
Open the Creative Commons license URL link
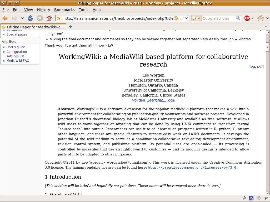(192, 168)
